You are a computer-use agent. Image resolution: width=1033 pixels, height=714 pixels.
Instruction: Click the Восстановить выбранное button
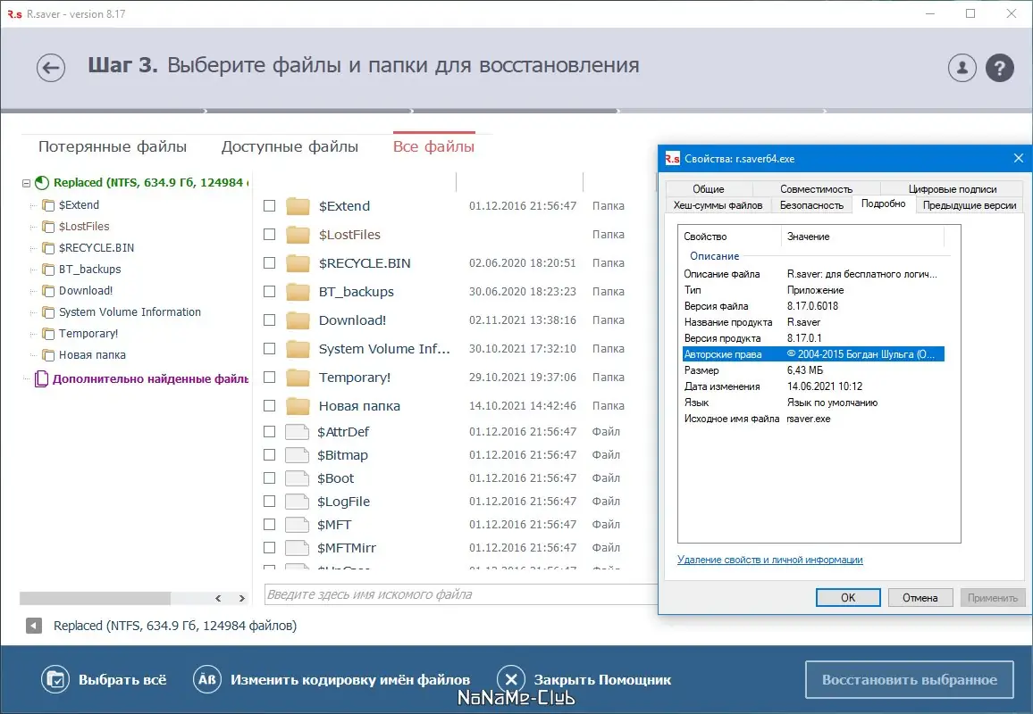pos(909,680)
